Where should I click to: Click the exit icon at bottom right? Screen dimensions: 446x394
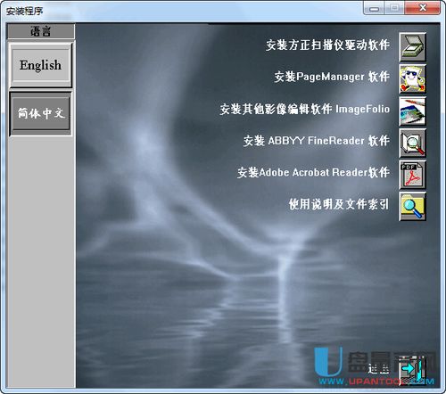click(412, 371)
